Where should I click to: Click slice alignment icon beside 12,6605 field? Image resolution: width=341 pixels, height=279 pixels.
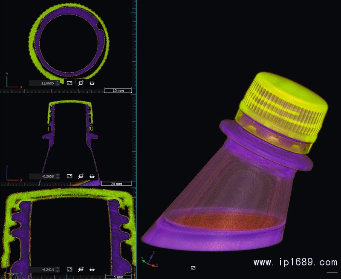click(x=81, y=83)
